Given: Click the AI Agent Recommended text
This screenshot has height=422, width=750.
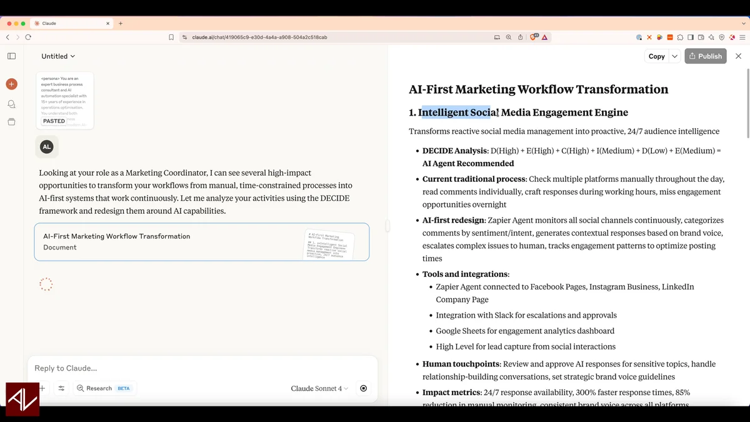Looking at the screenshot, I should click(468, 164).
